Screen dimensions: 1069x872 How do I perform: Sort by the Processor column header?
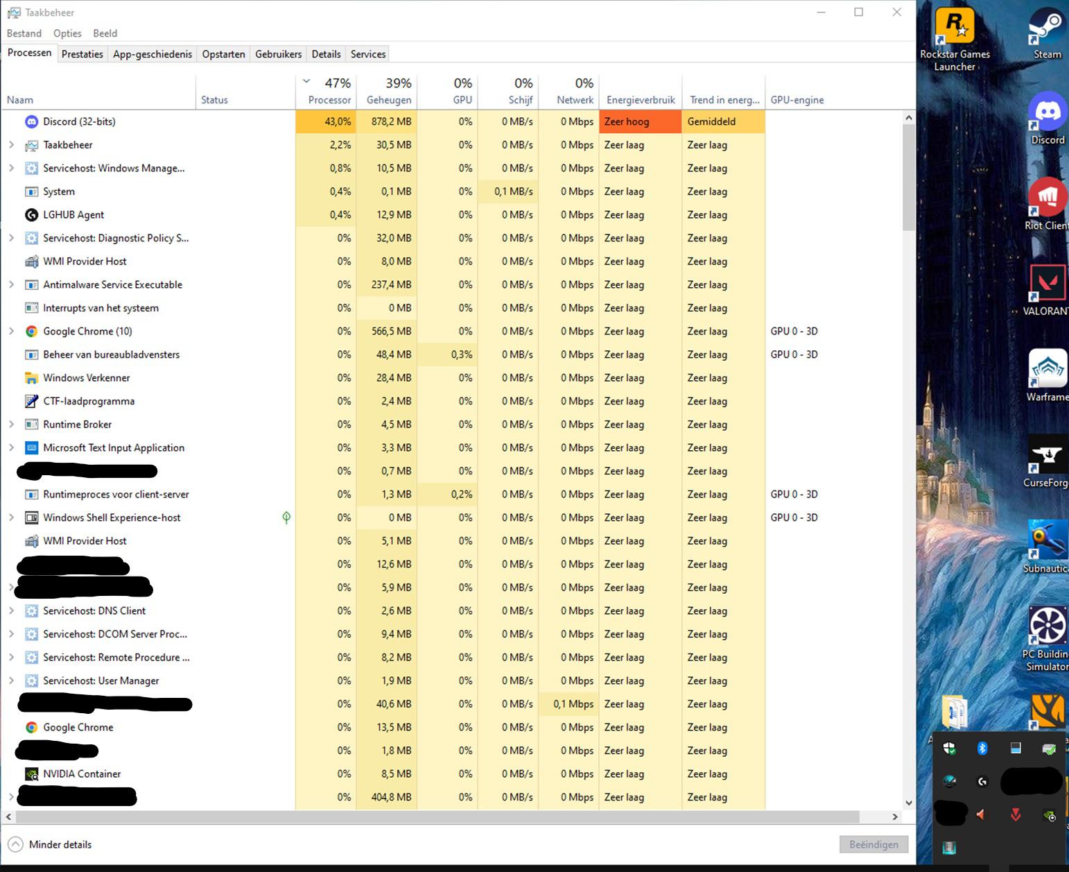pyautogui.click(x=326, y=92)
